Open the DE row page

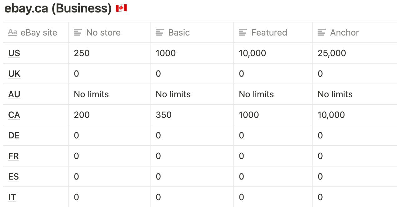[14, 136]
